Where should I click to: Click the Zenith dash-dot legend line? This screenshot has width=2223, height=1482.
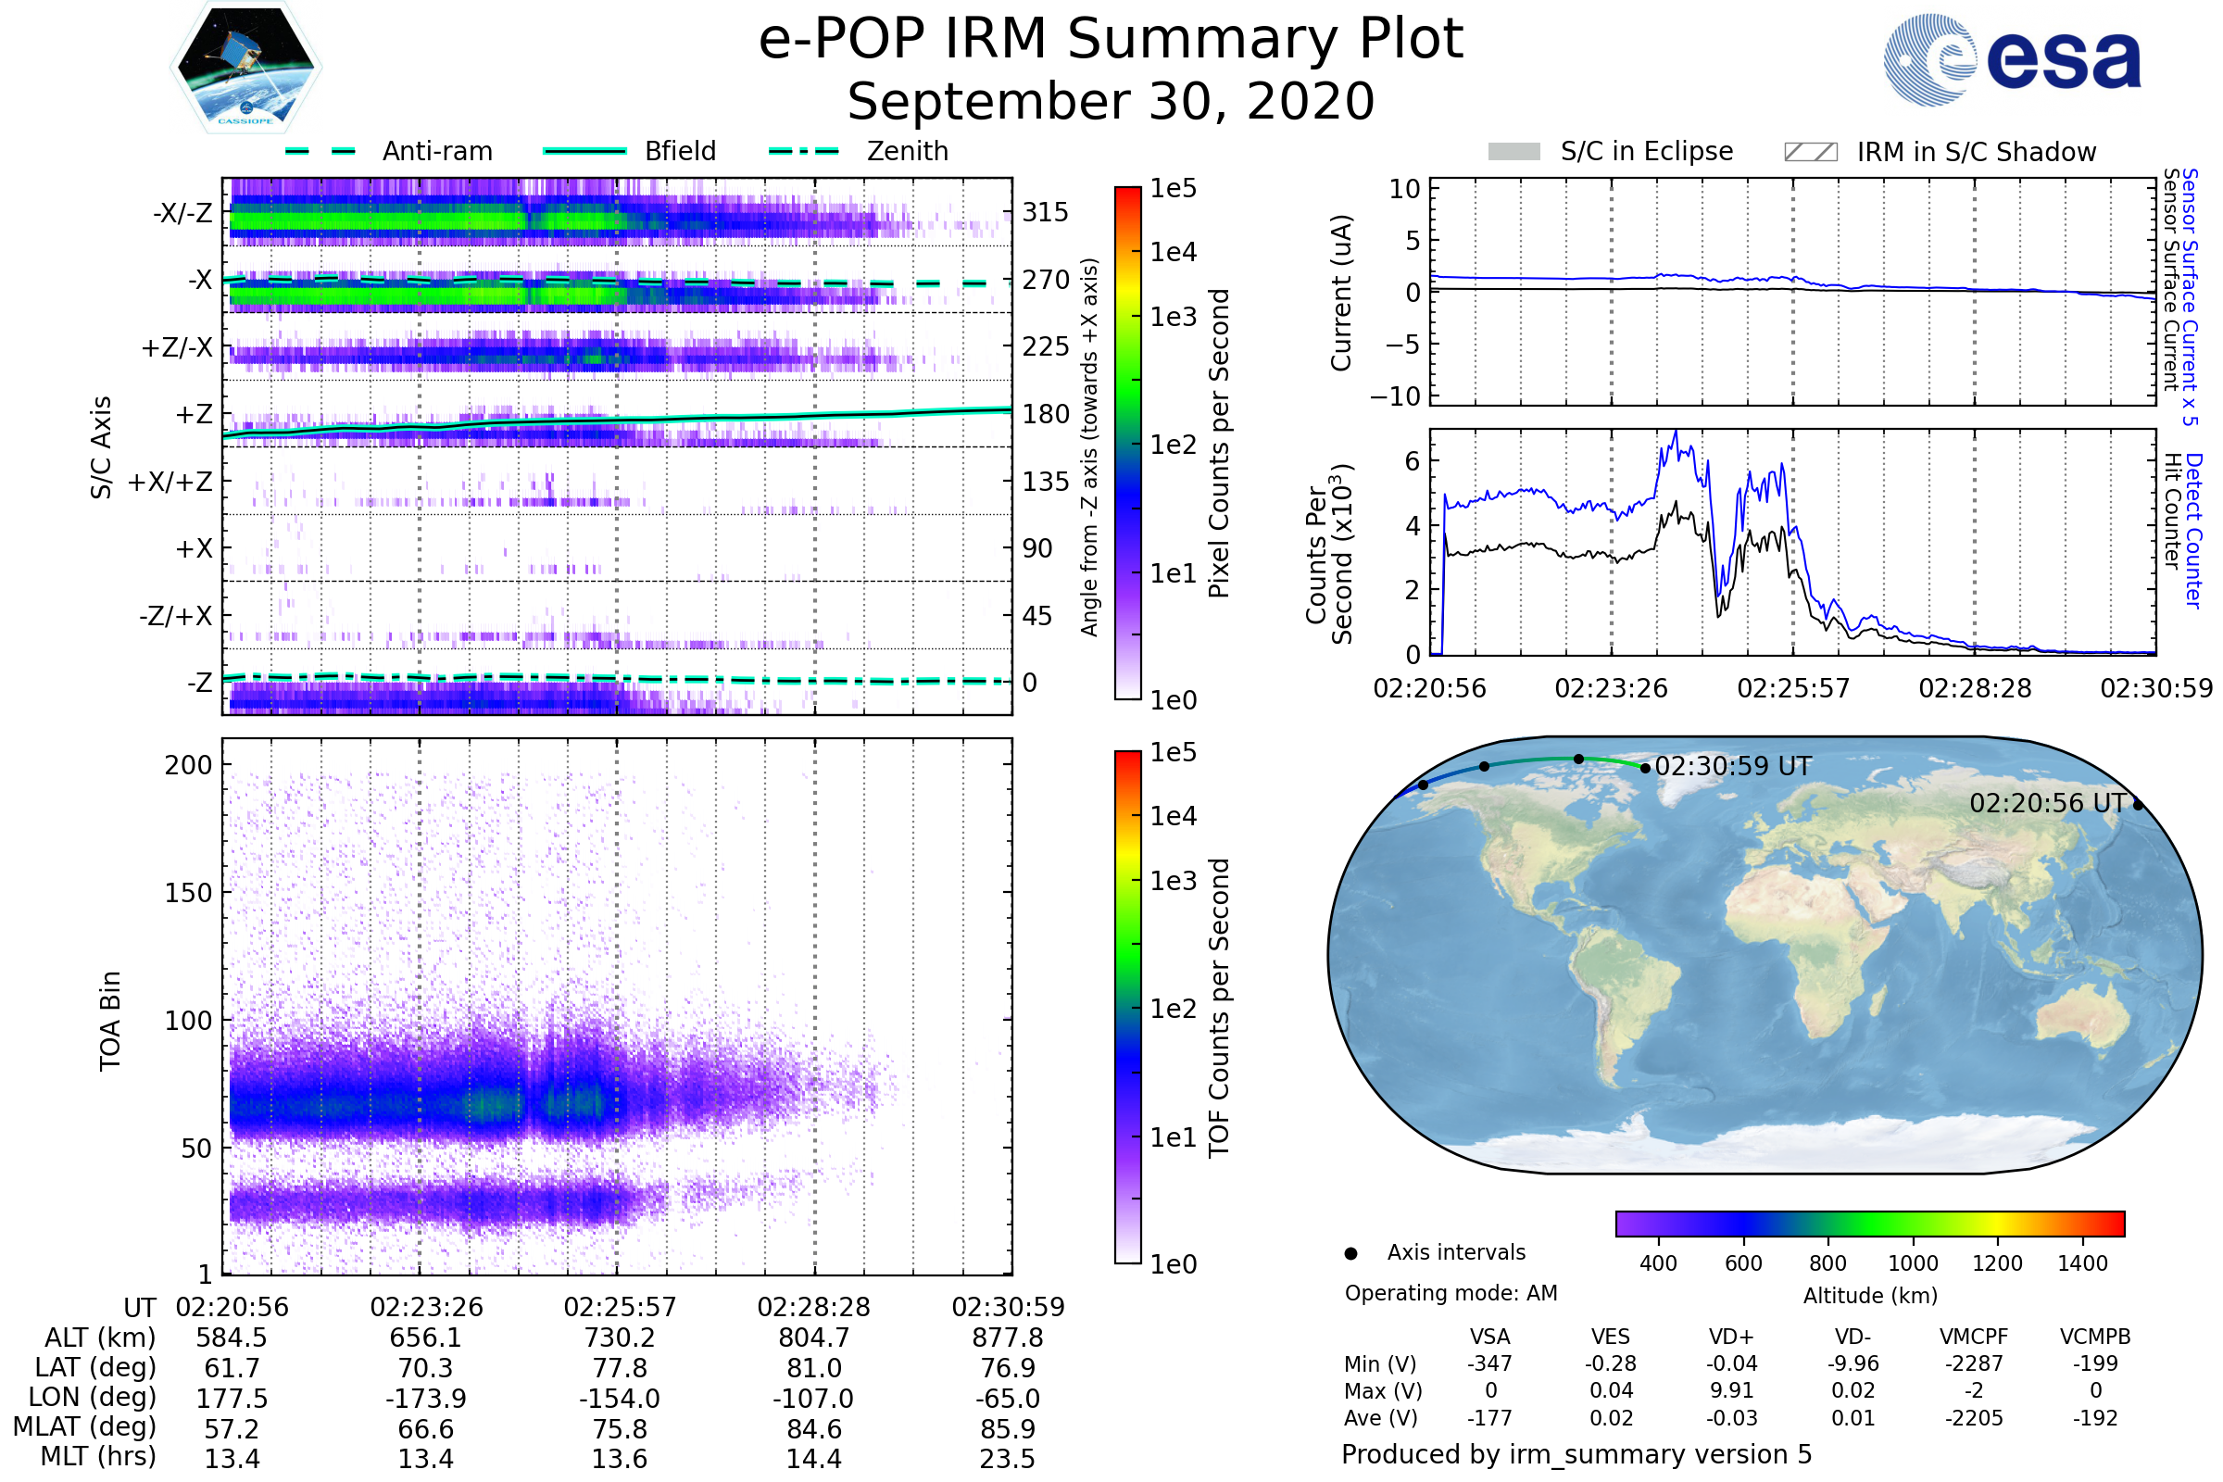(x=803, y=151)
